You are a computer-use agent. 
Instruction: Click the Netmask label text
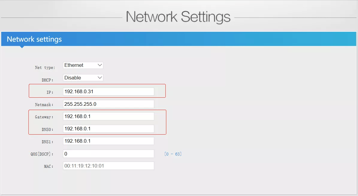pos(44,105)
